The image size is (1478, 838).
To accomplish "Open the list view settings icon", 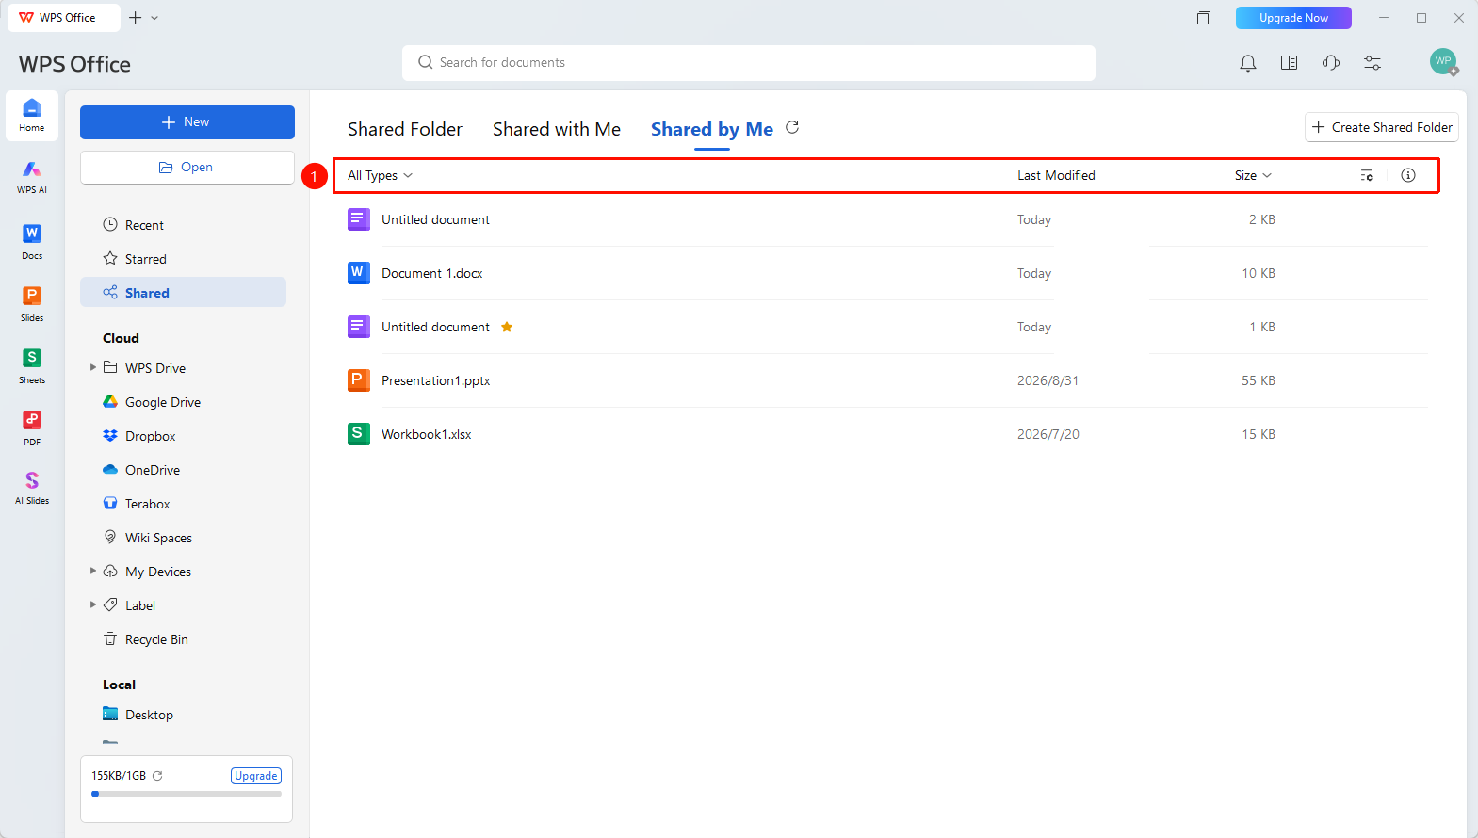I will point(1367,175).
